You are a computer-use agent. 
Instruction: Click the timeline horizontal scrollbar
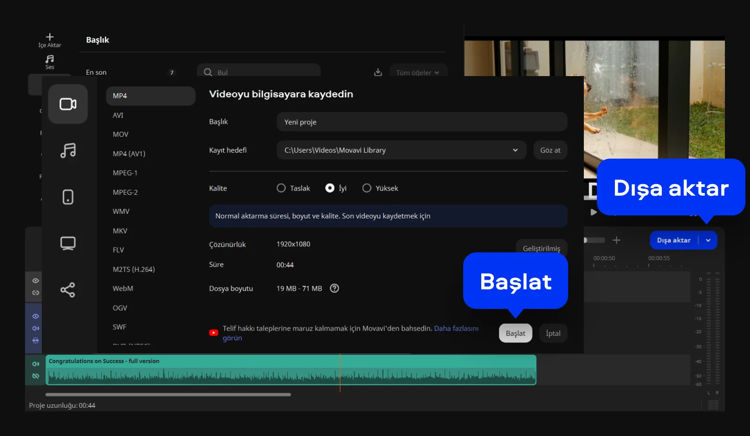point(168,395)
